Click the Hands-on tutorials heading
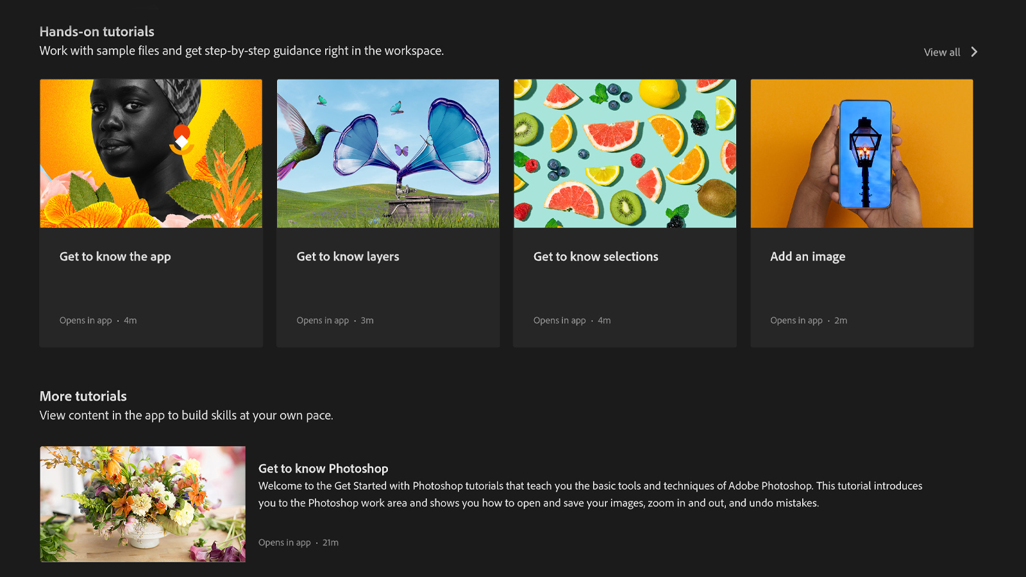 97,31
